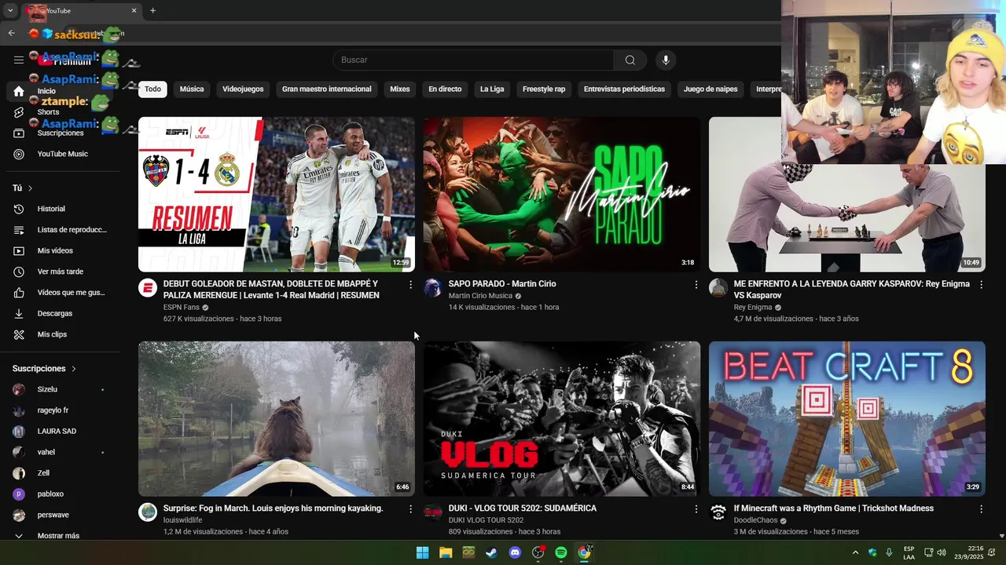This screenshot has width=1006, height=565.
Task: Open Martin Cirio Musica channel avatar
Action: [x=433, y=288]
